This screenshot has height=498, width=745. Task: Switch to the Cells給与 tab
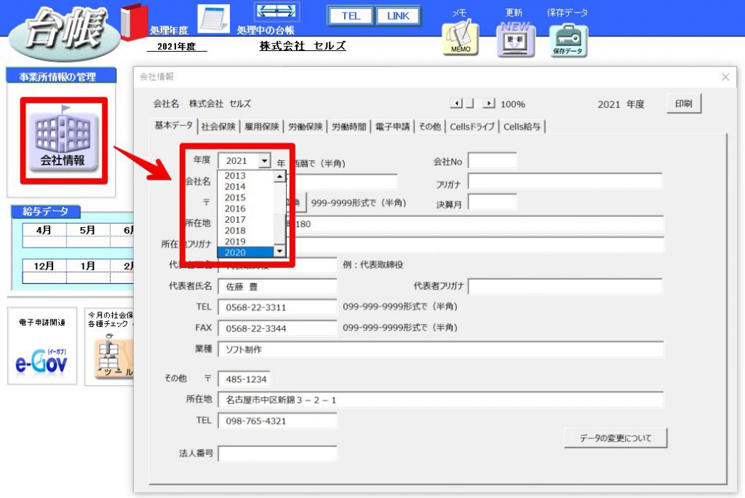coord(522,127)
